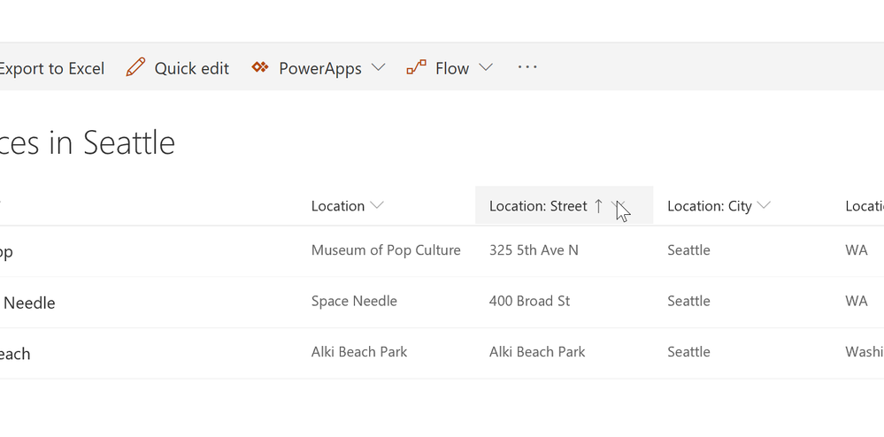
Task: Select the 400 Broad St cell
Action: (x=529, y=301)
